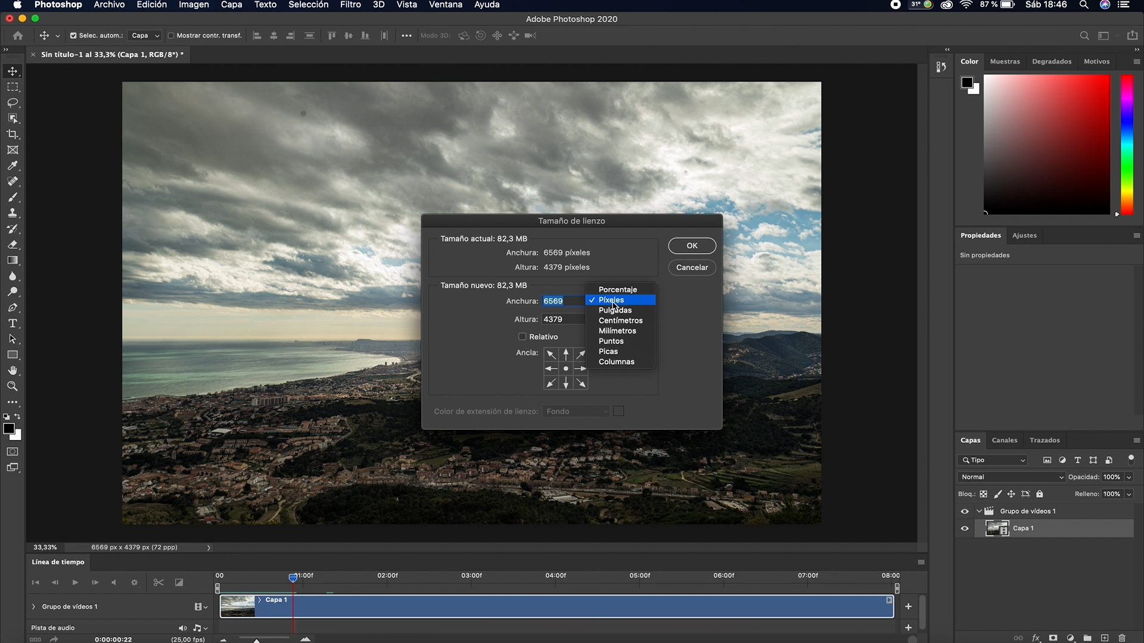Select the Eyedropper tool
Screen dimensions: 1144x643
click(x=13, y=166)
